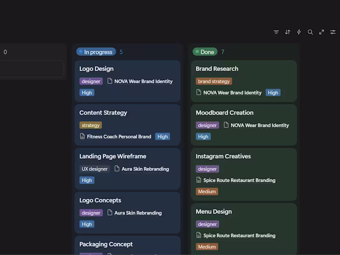Click Medium priority tag on Instagram Creatives
Image resolution: width=340 pixels, height=255 pixels.
tap(207, 191)
